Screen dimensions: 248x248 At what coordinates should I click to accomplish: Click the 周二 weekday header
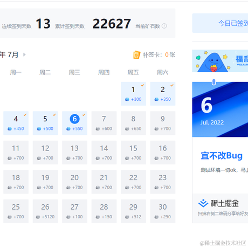45,72
